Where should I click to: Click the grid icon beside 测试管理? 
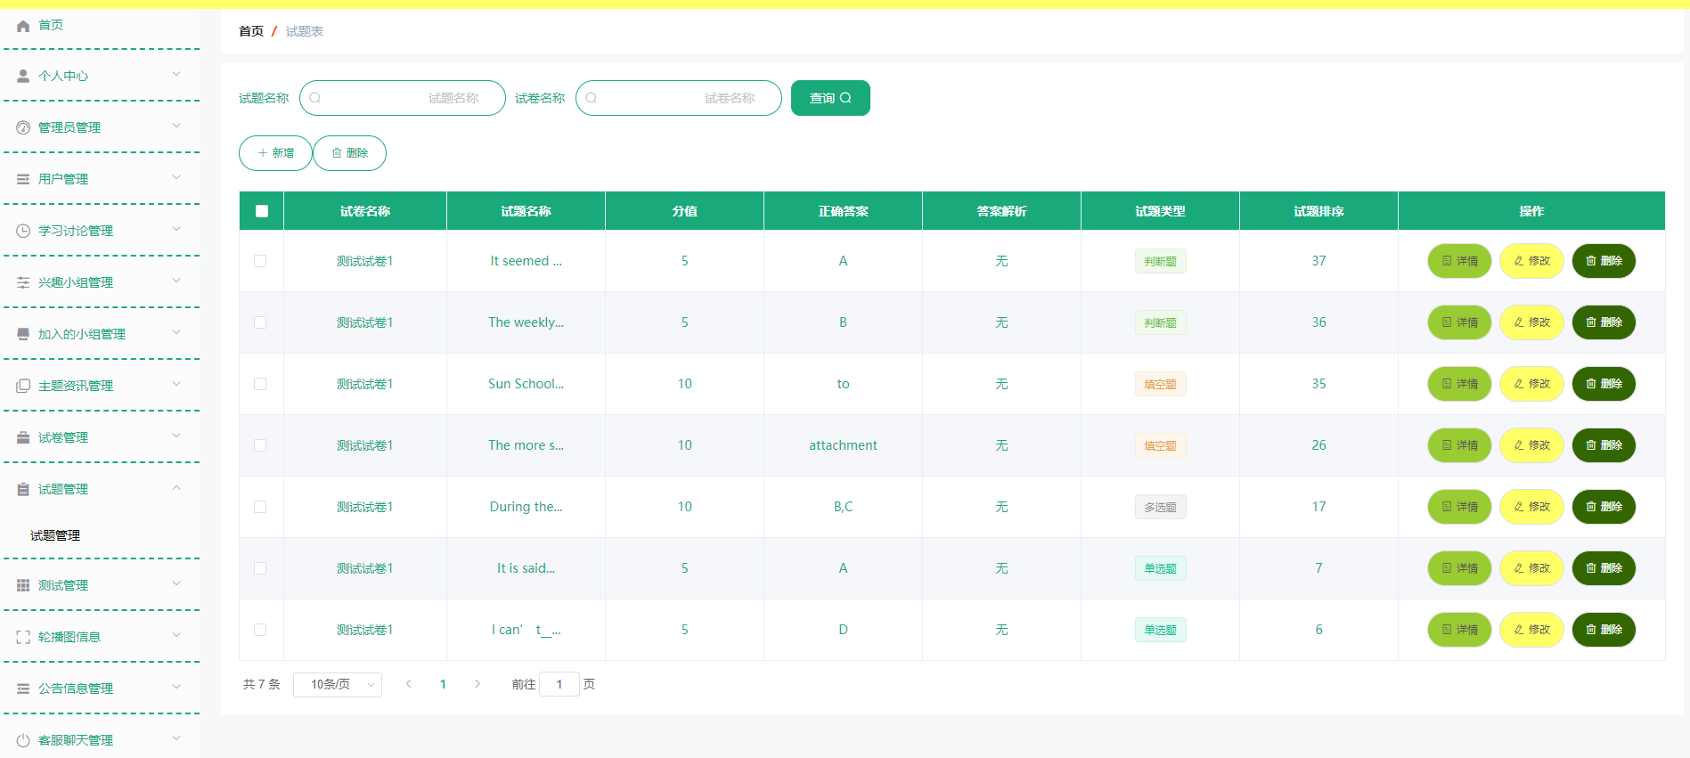pos(23,585)
